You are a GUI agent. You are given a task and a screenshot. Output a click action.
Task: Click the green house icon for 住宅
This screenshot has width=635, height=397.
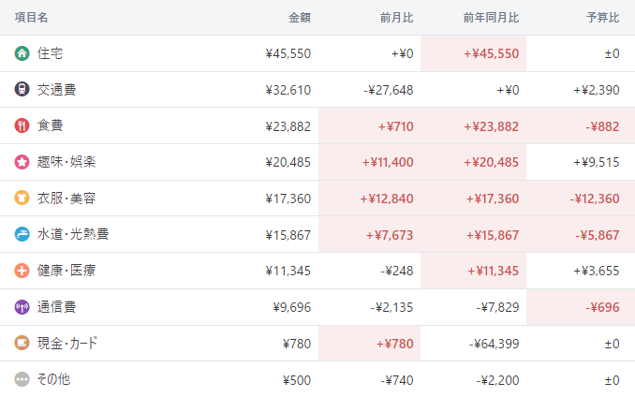coord(22,53)
